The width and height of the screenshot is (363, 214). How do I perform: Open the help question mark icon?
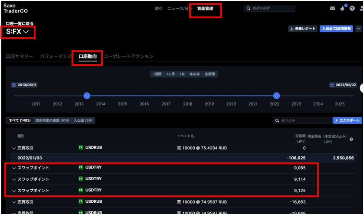tap(352, 8)
